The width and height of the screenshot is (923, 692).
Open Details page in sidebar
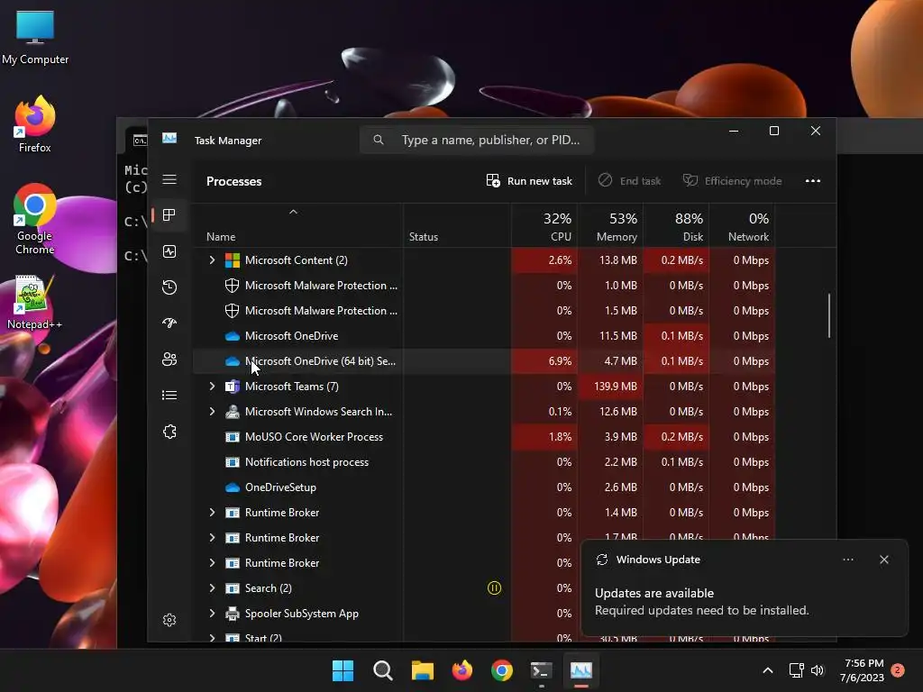(169, 395)
